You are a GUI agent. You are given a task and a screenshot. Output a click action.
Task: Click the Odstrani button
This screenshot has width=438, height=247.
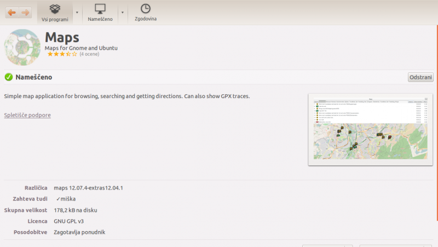(420, 77)
